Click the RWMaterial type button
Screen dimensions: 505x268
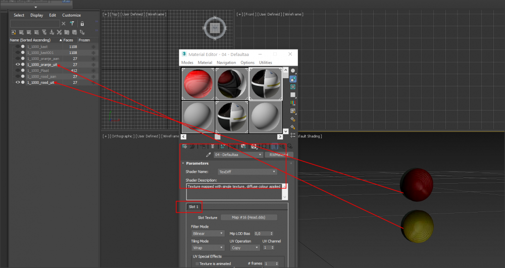coord(278,155)
